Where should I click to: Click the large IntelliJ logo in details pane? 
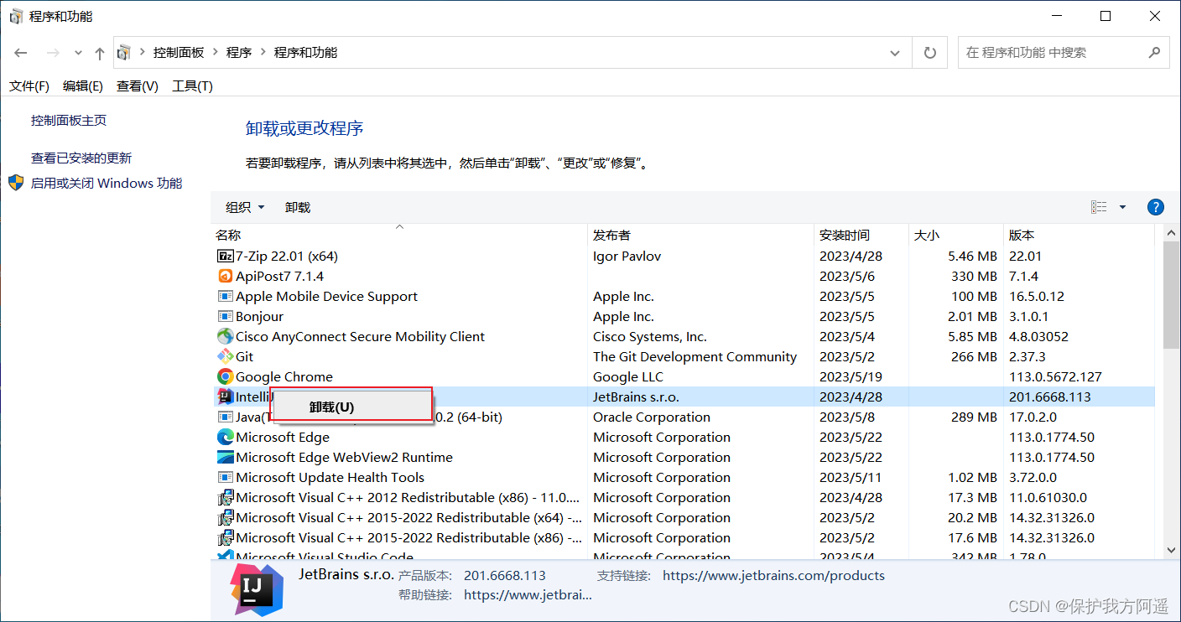pyautogui.click(x=257, y=589)
